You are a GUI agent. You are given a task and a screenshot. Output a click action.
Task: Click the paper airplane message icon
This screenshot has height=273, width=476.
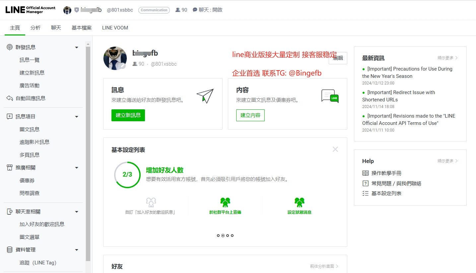point(205,96)
